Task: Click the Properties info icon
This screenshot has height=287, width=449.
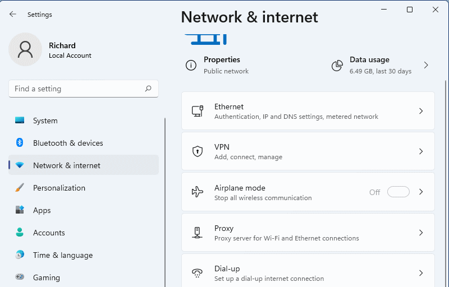Action: [191, 65]
